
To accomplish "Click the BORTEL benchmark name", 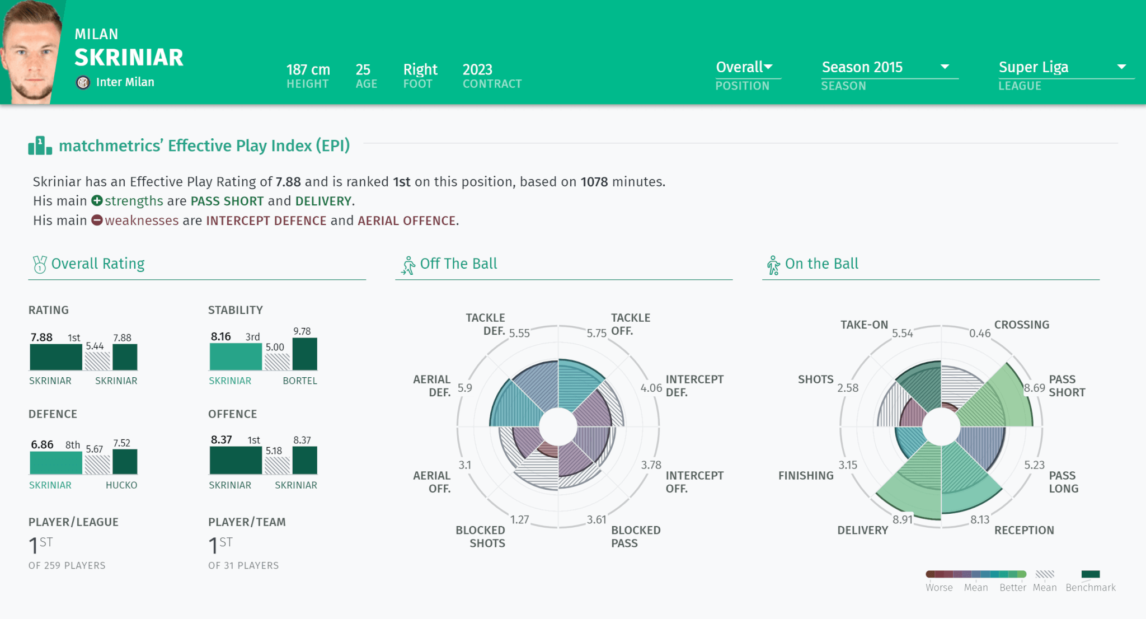I will [x=300, y=381].
